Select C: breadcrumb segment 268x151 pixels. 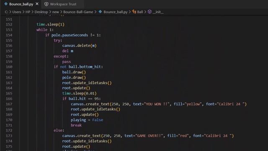(6, 12)
